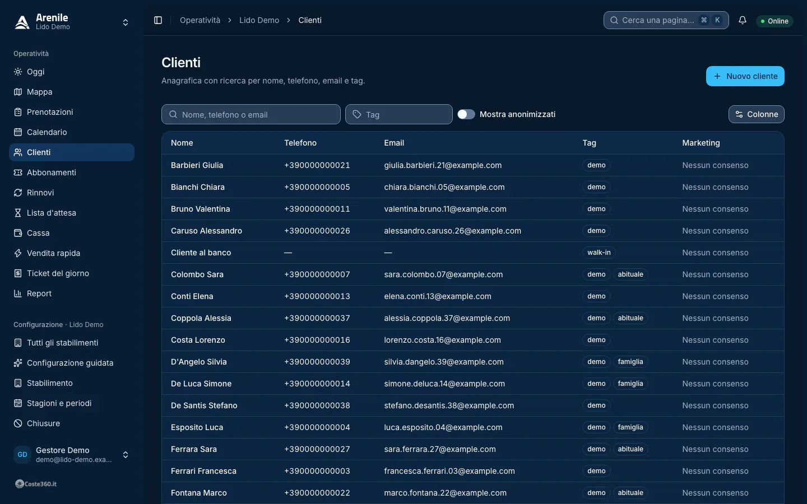Click phone +390000000003

tap(317, 471)
